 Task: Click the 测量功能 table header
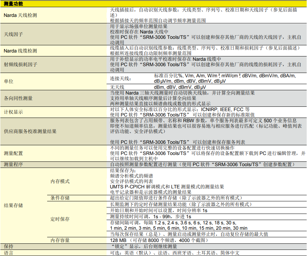pyautogui.click(x=14, y=3)
